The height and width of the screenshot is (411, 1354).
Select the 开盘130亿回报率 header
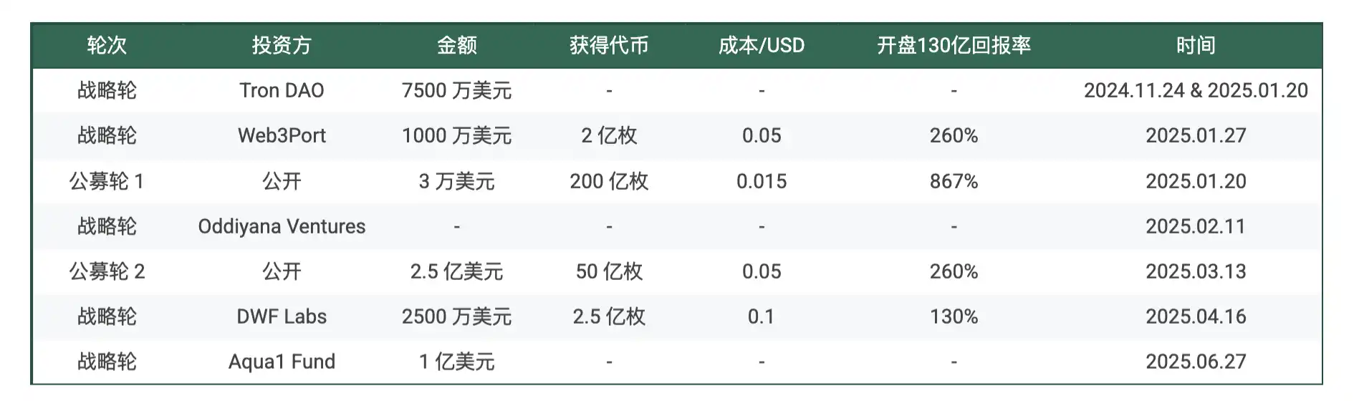coord(954,46)
